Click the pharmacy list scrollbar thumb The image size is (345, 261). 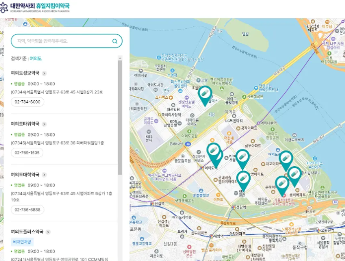click(120, 118)
